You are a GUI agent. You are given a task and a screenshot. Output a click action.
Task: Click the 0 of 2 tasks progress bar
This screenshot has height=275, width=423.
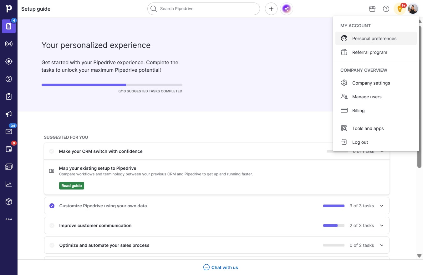334,245
